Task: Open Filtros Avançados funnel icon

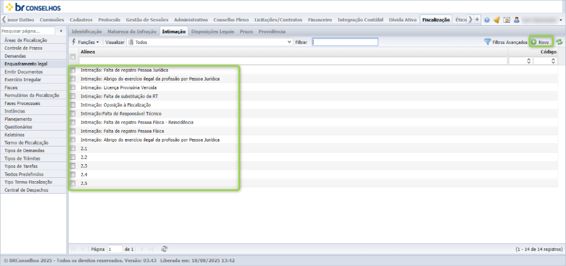Action: (487, 42)
